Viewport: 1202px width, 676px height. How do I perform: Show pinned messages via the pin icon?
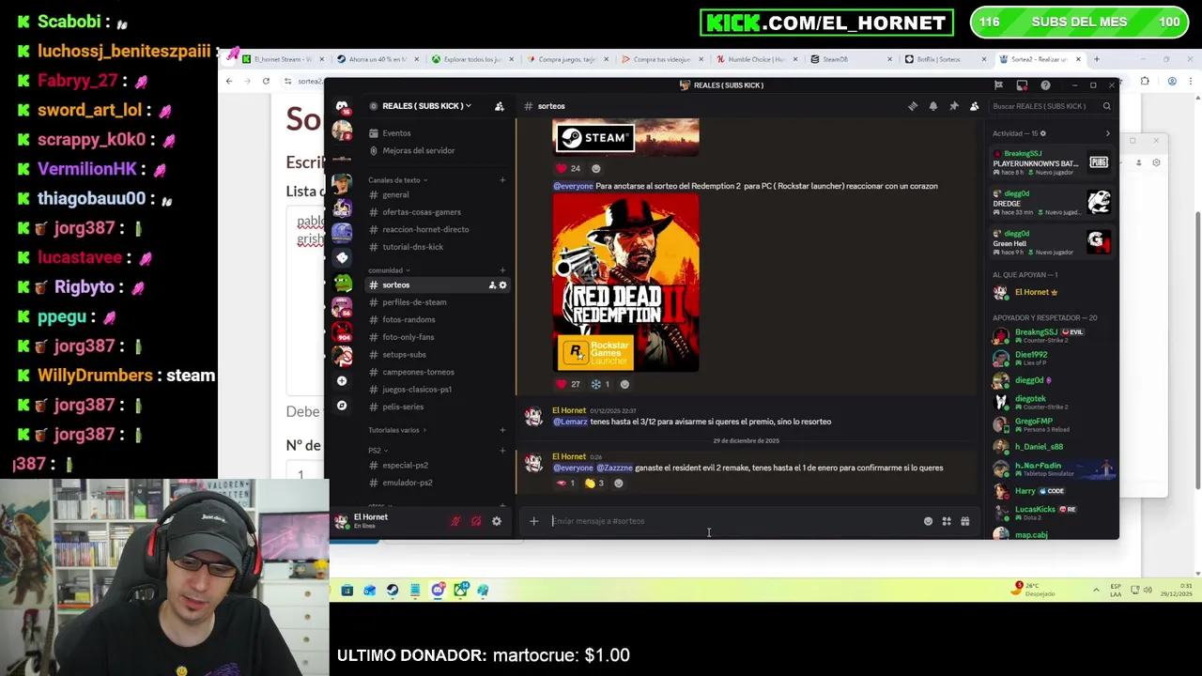coord(954,106)
